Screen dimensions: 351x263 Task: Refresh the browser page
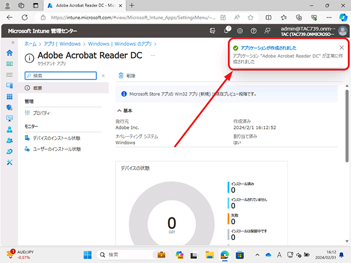[25, 17]
